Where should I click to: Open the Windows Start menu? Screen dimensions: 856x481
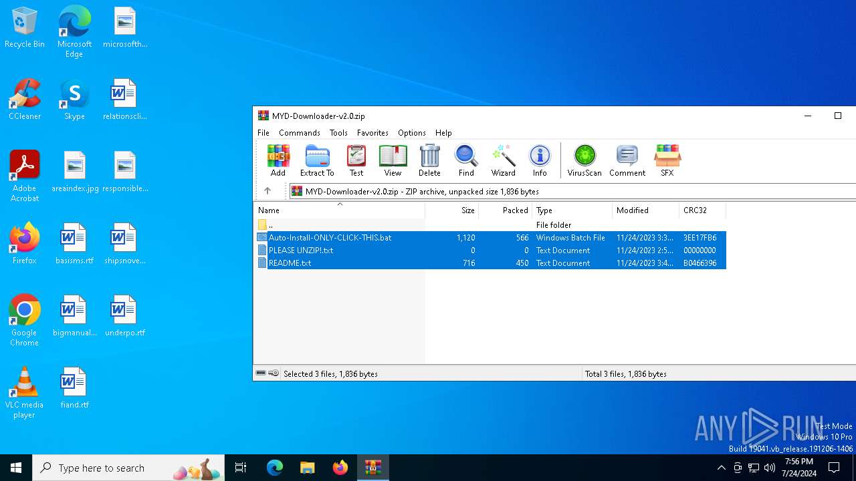16,468
